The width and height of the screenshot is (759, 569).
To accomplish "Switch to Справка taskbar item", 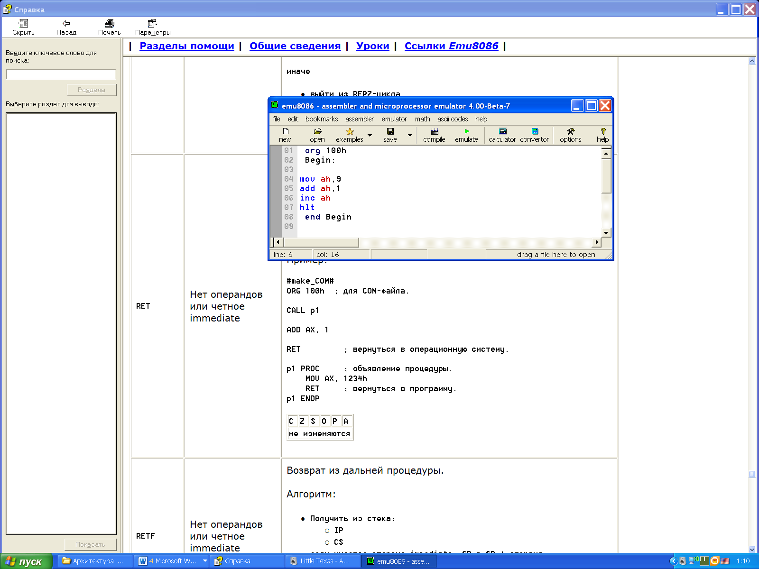I will pos(248,561).
